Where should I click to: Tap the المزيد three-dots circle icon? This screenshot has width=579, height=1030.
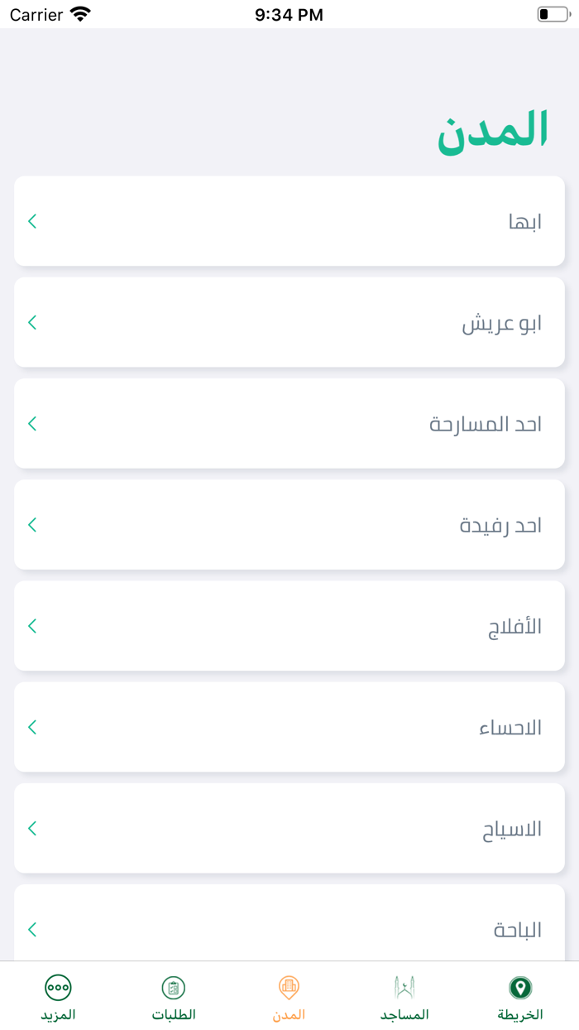pyautogui.click(x=58, y=985)
